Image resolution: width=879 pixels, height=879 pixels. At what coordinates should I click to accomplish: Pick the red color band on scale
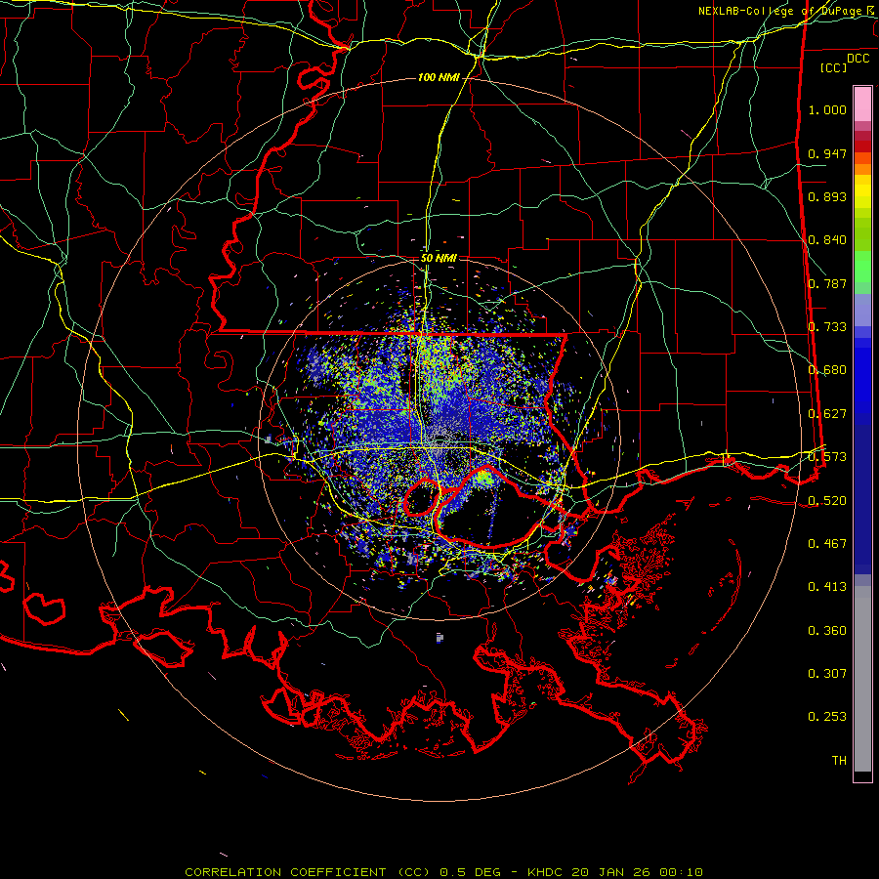tap(862, 146)
